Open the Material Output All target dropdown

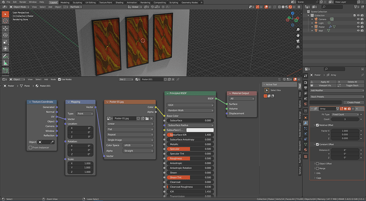(242, 99)
